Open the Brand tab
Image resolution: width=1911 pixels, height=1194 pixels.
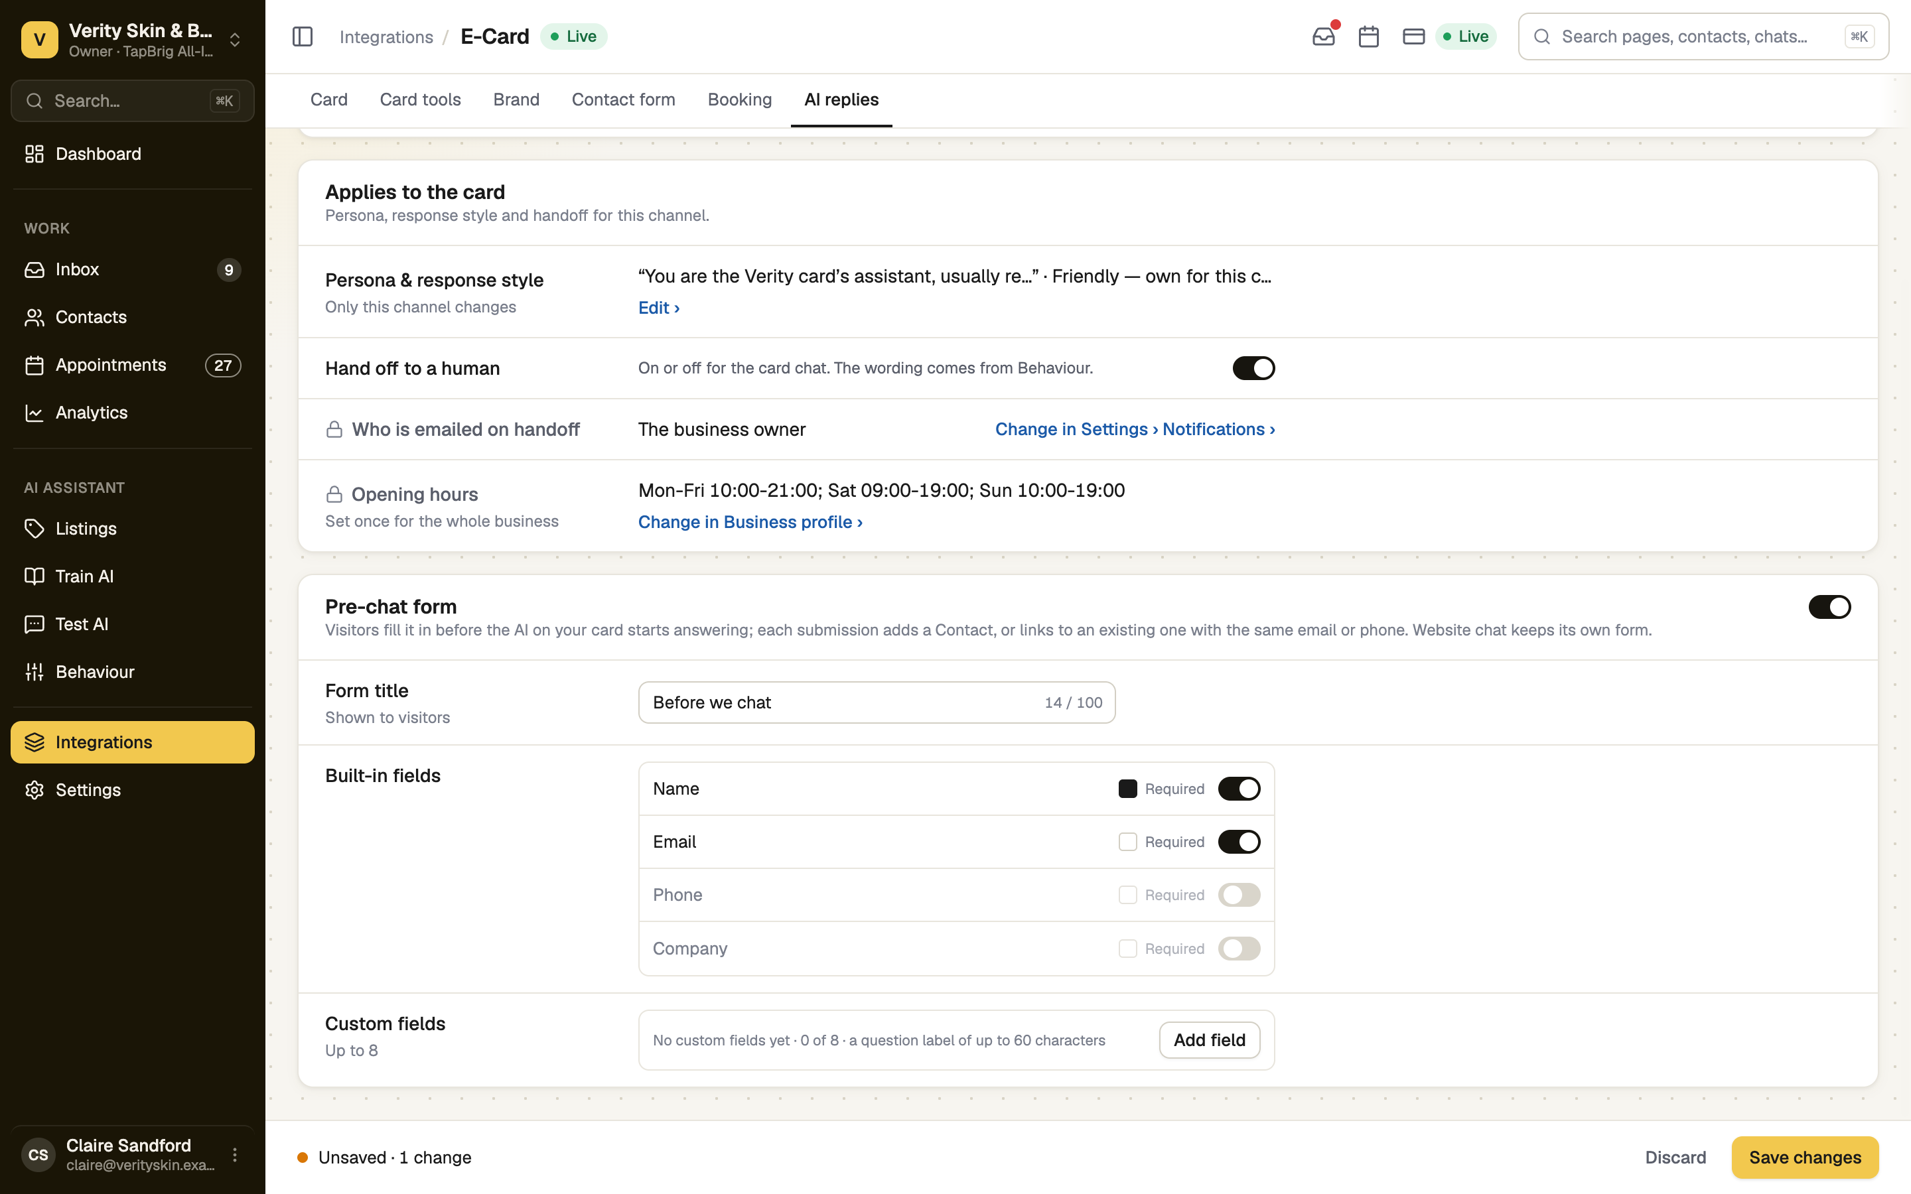pos(516,99)
